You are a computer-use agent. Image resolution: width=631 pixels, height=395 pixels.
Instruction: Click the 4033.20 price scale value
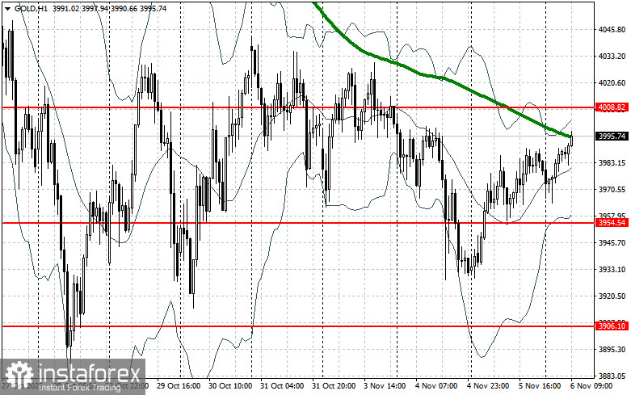point(612,57)
